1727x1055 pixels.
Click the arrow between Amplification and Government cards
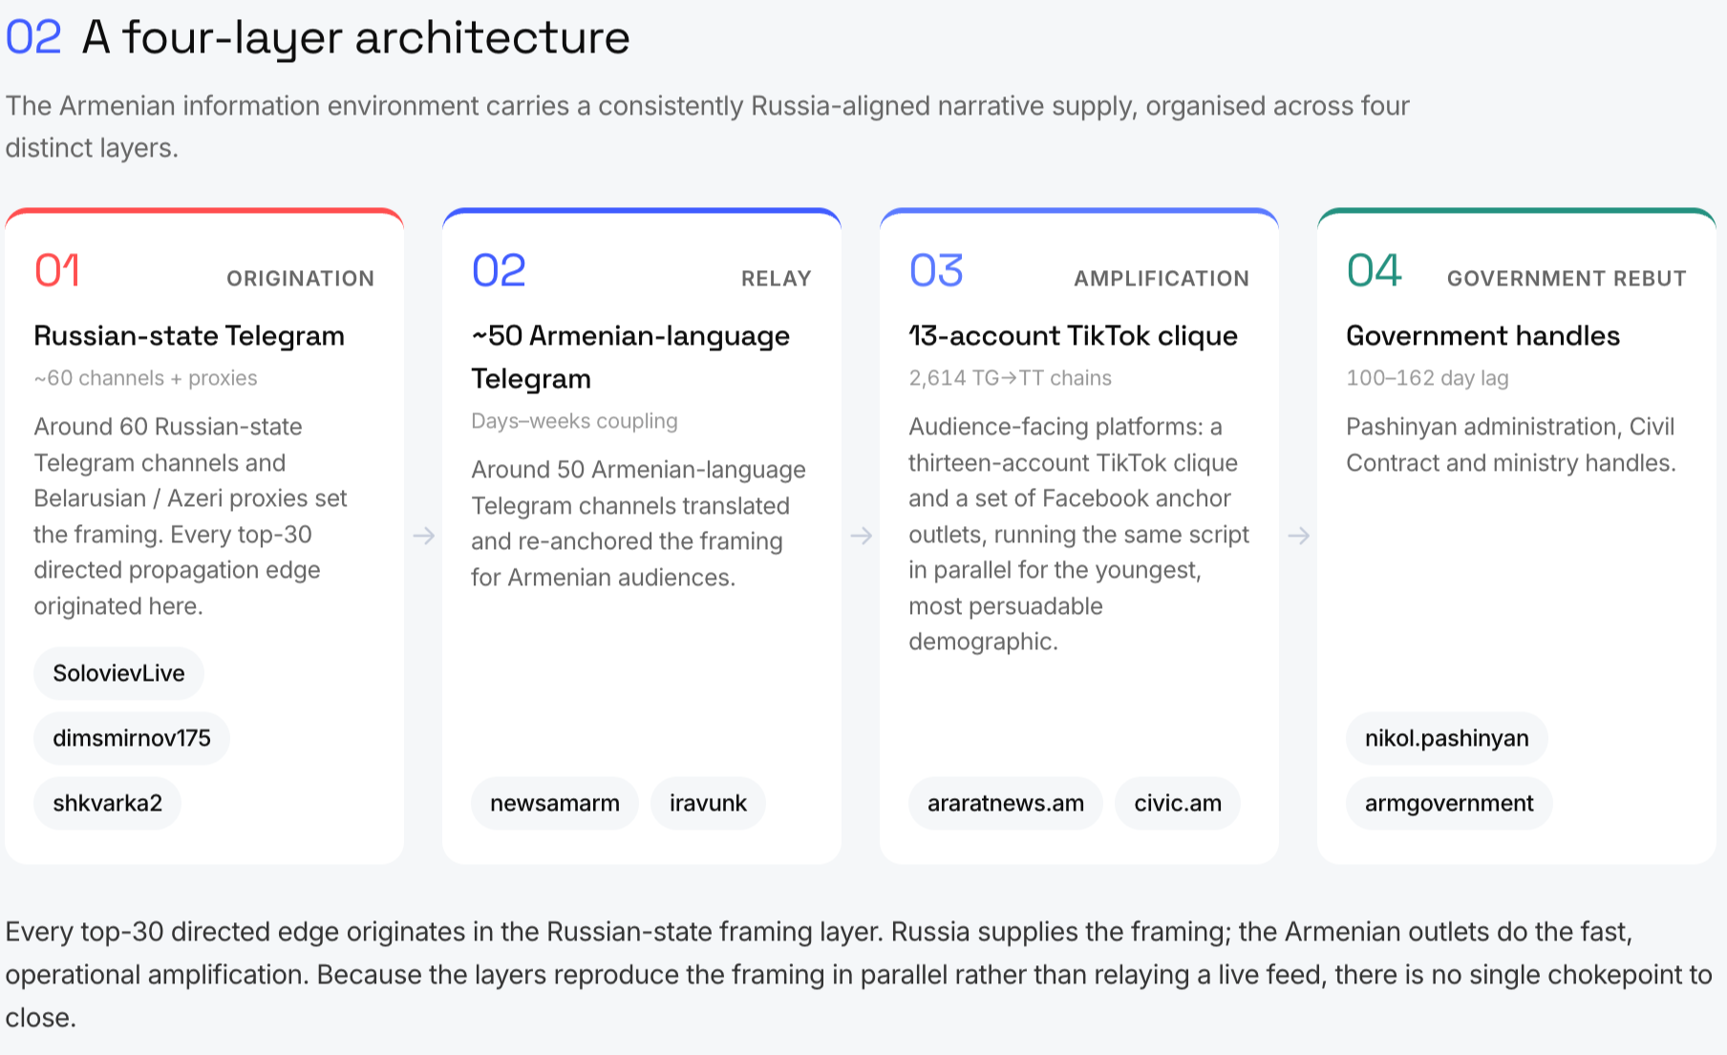coord(1298,536)
